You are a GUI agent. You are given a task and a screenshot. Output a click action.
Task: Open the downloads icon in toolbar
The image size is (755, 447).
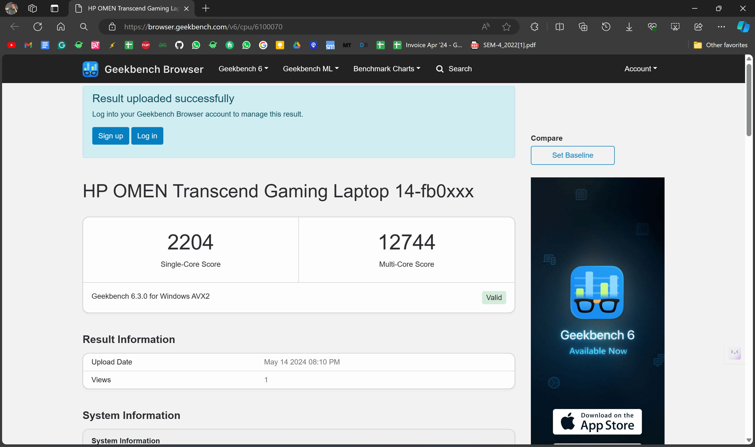[x=629, y=27]
